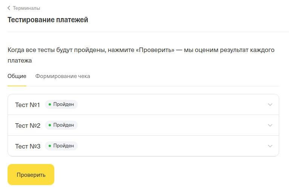Click the empty middle area of the Тест №2 row
This screenshot has width=289, height=193.
(x=170, y=126)
